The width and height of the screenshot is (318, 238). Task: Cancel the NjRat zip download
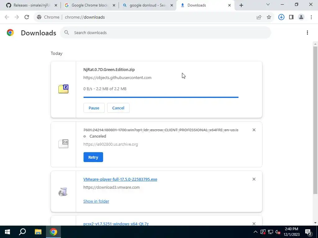pos(118,108)
